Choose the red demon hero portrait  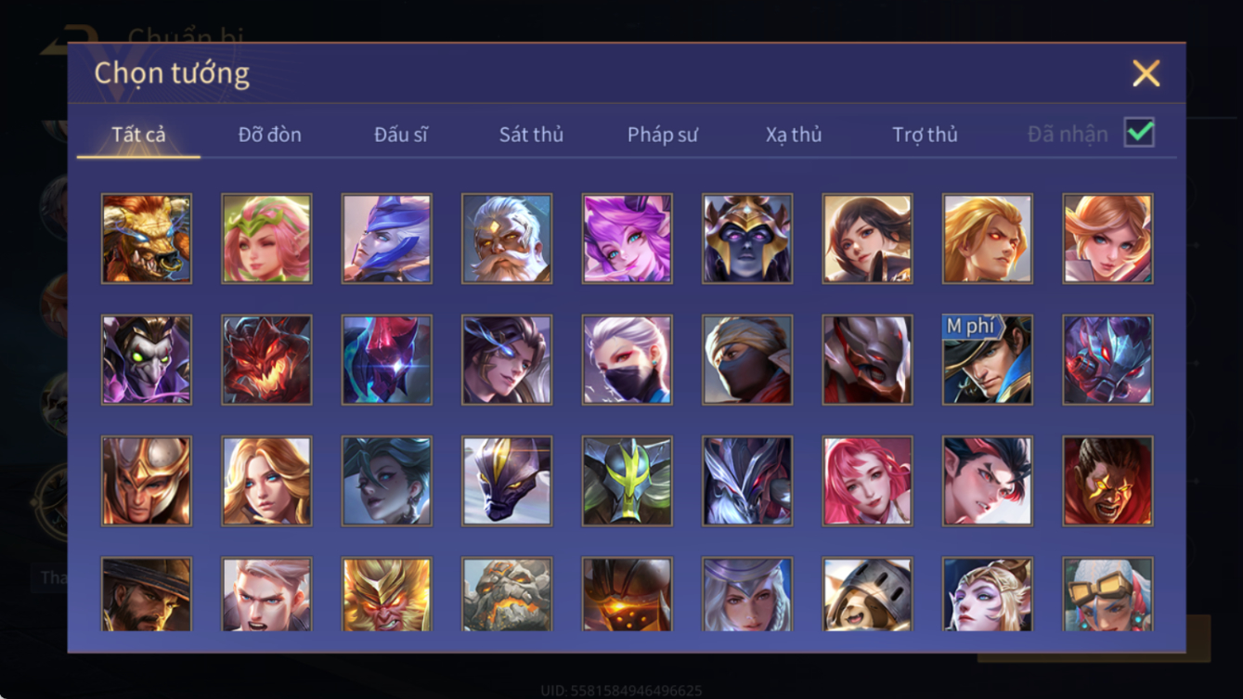[x=266, y=359]
